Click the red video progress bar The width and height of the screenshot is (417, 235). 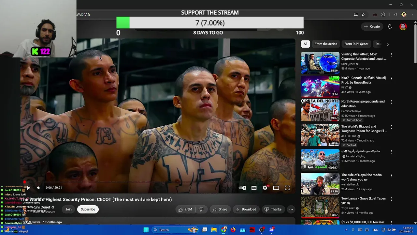(x=158, y=182)
